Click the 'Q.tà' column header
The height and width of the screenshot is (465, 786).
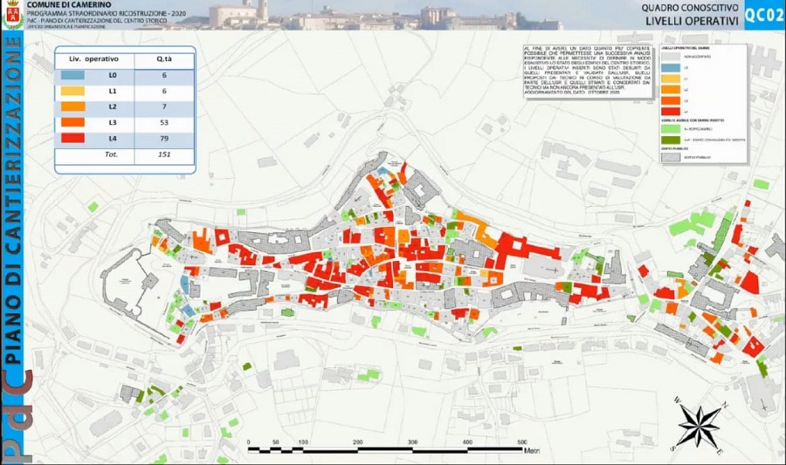(163, 60)
